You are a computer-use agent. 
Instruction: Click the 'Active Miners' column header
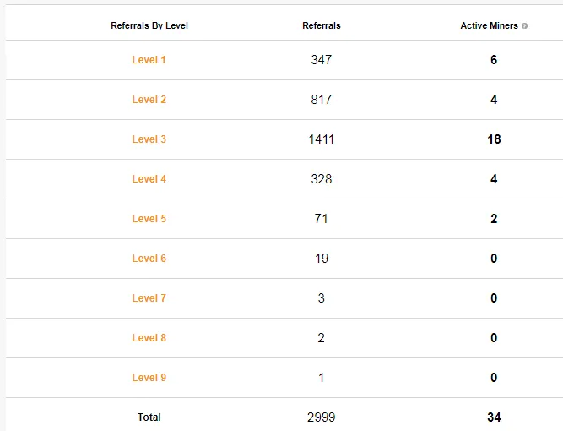coord(489,25)
